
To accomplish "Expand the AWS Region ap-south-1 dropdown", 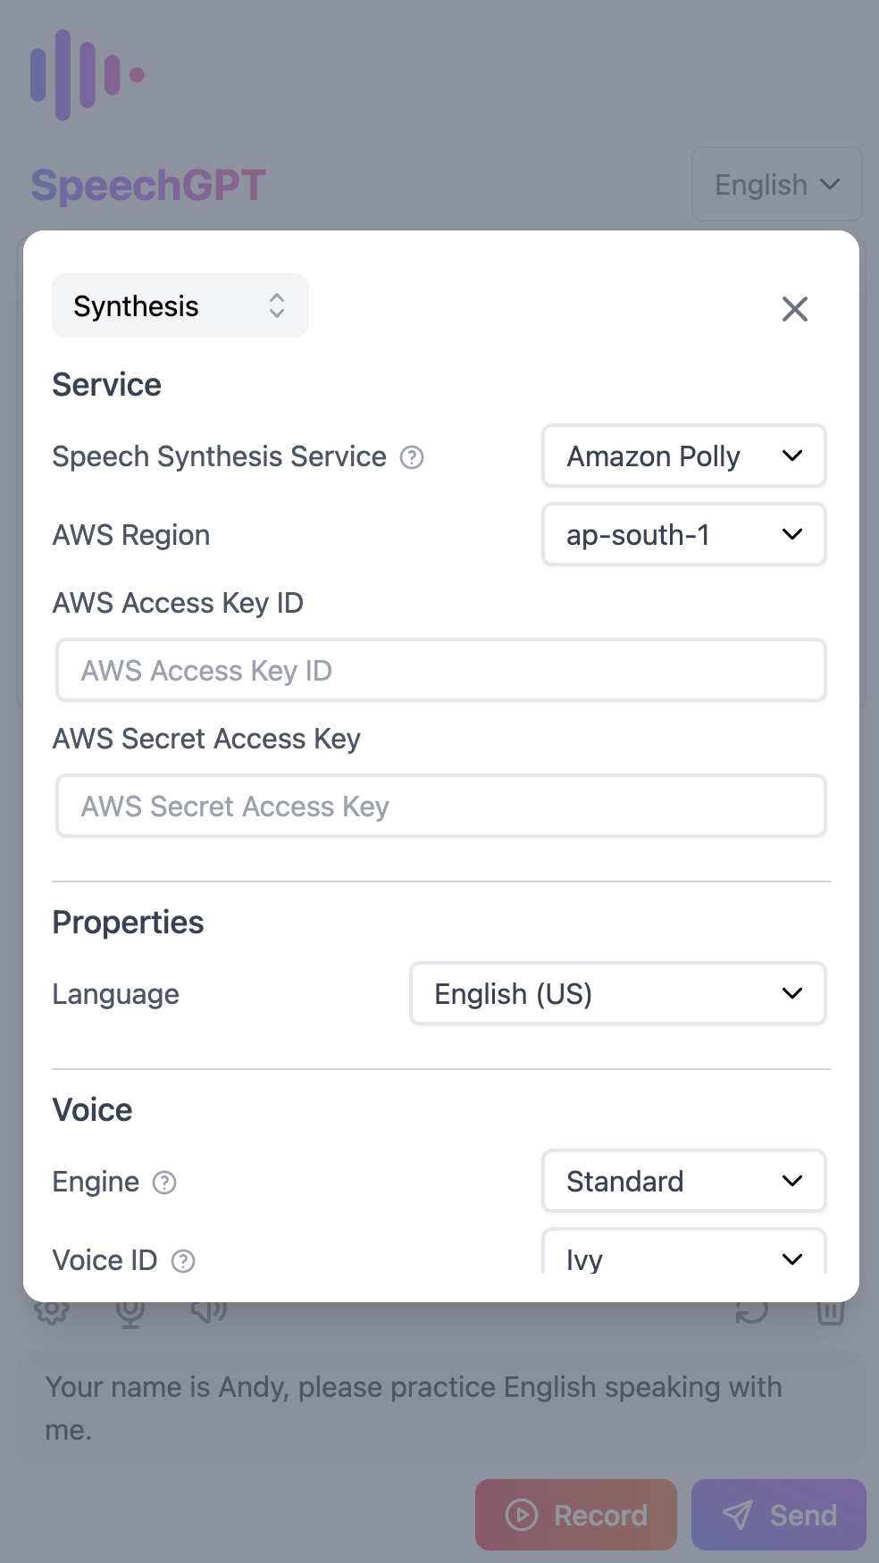I will [683, 535].
